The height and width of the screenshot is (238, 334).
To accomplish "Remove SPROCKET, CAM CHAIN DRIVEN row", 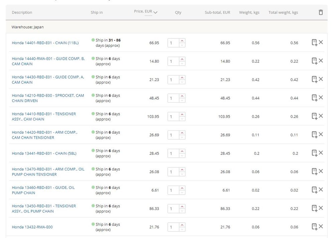I will (x=321, y=98).
